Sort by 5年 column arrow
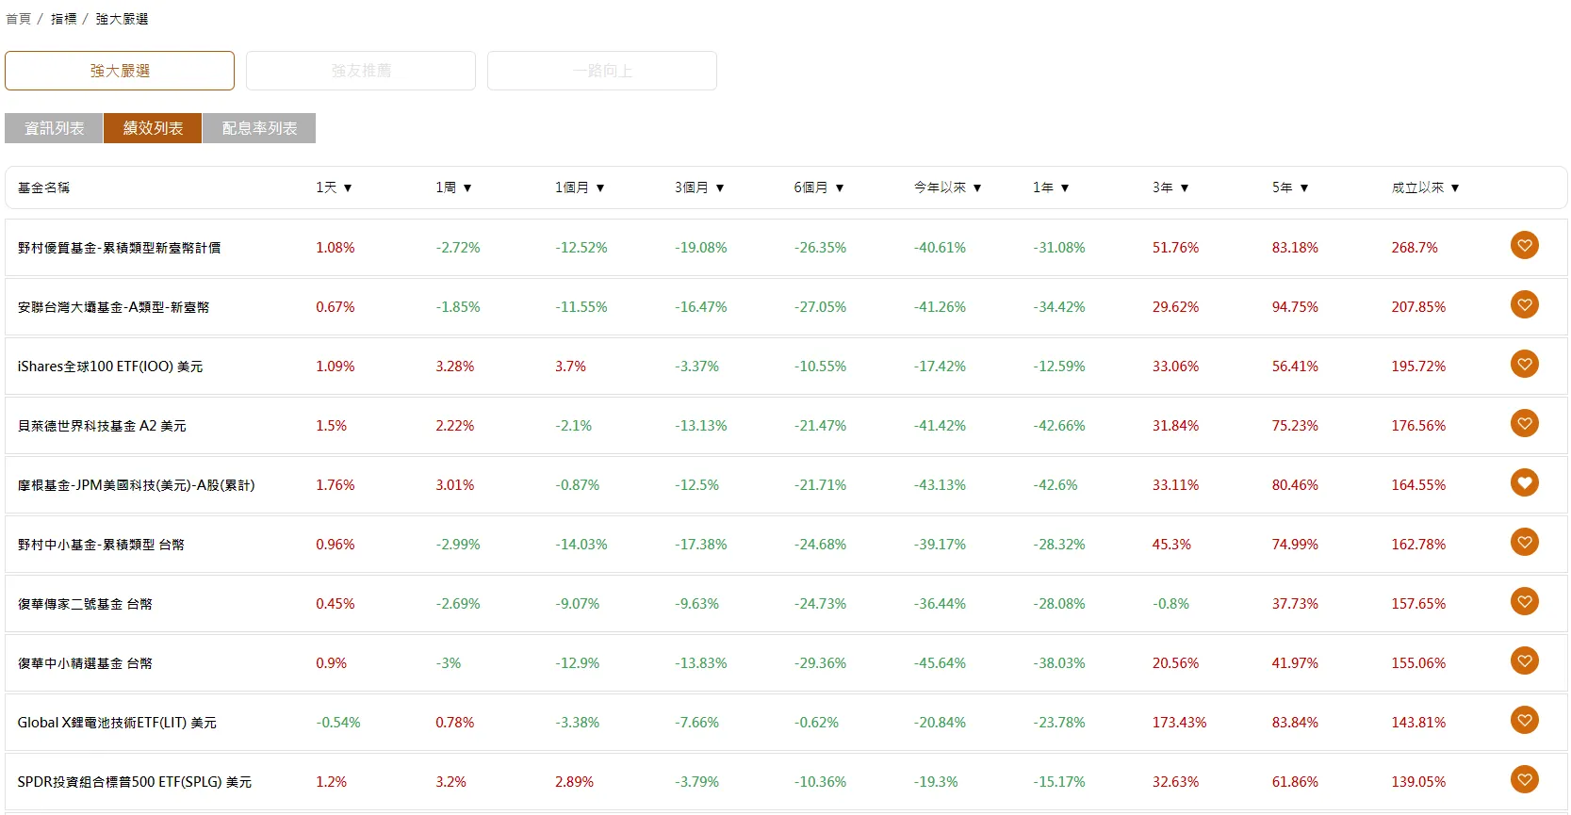 point(1304,188)
